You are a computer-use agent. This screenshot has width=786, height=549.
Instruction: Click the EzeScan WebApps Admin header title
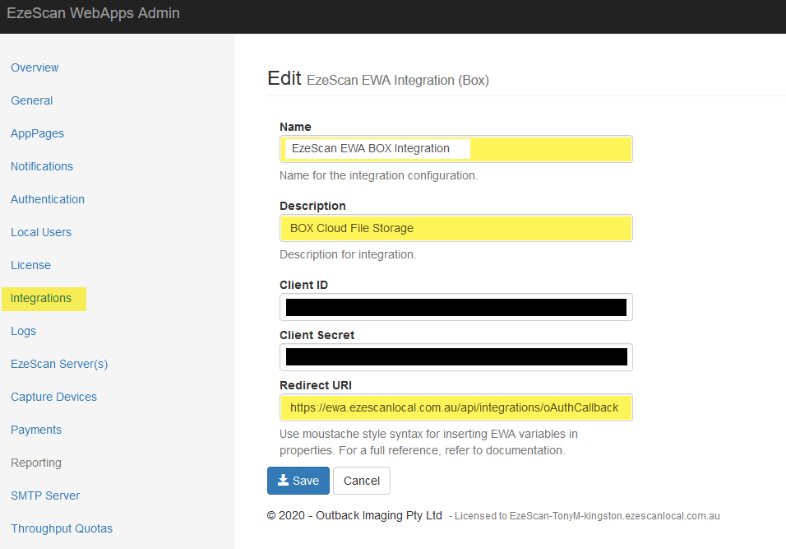(x=93, y=13)
